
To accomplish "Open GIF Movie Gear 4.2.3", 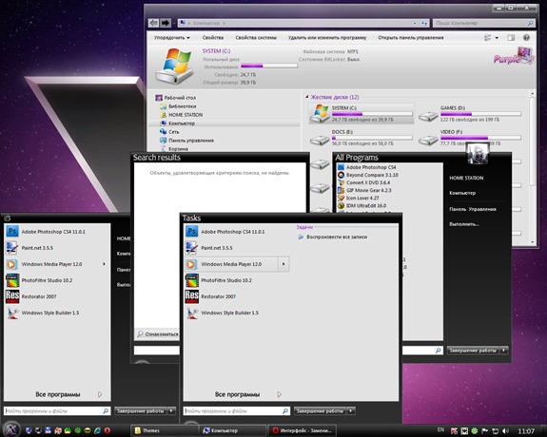I will click(x=364, y=190).
